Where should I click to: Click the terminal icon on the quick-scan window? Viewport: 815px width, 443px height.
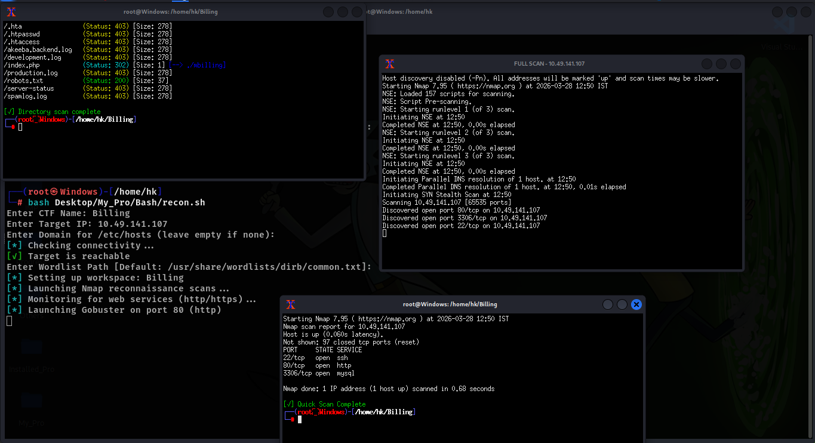(x=291, y=304)
